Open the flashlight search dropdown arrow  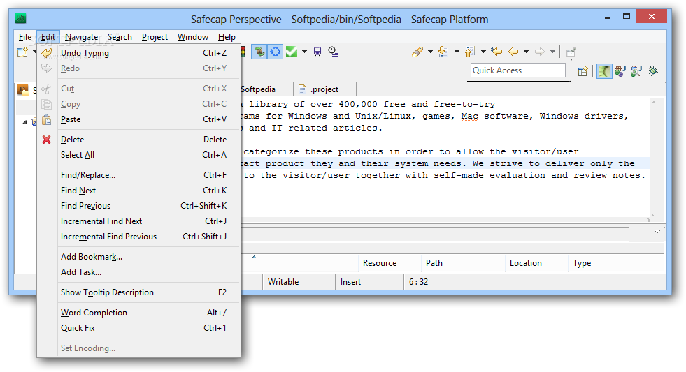click(430, 52)
